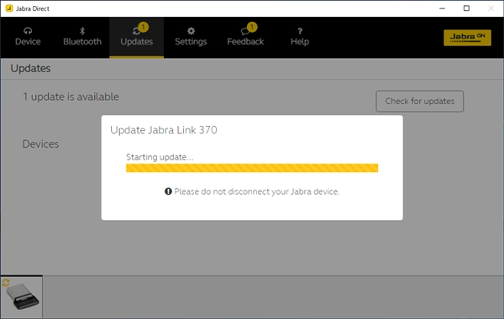Open the Settings tab
Image resolution: width=504 pixels, height=319 pixels.
pyautogui.click(x=191, y=37)
